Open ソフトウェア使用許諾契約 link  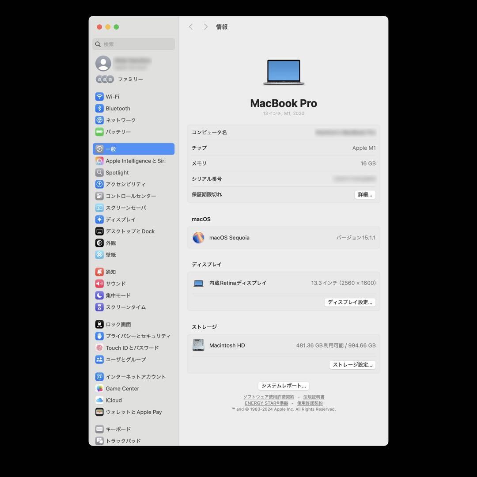click(269, 397)
